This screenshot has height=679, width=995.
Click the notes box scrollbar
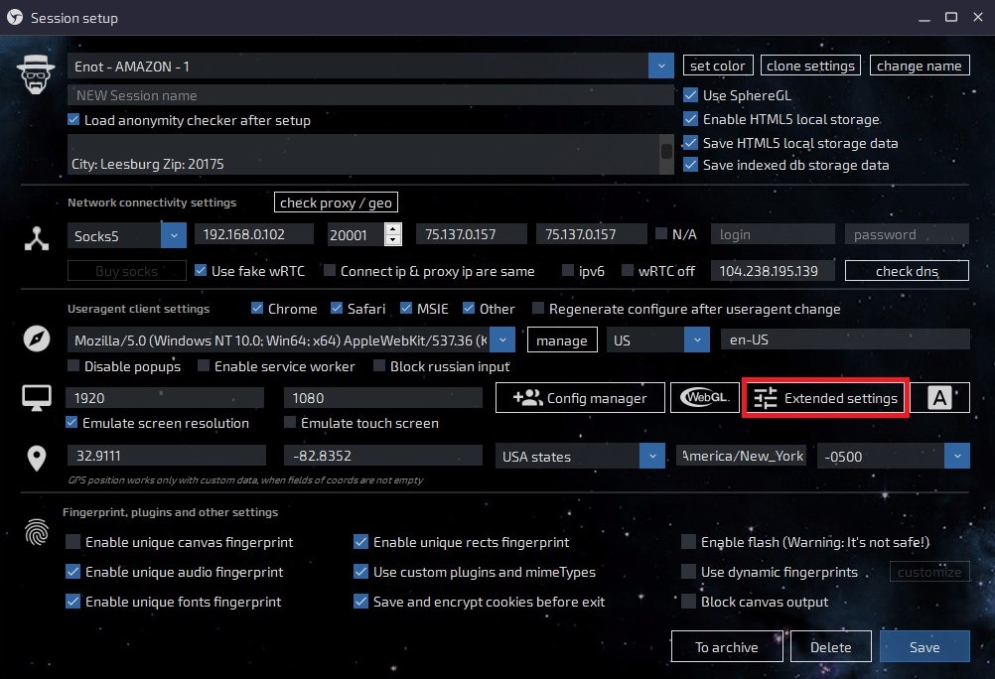pos(666,154)
